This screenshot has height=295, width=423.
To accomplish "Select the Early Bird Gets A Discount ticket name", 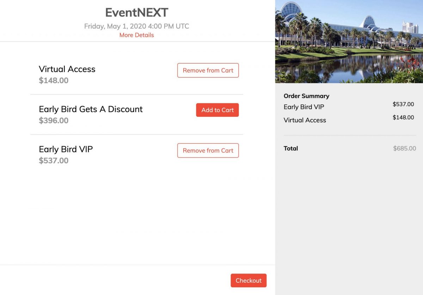I will click(x=91, y=109).
